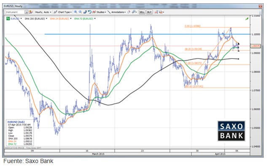
Task: Expand the EURUSD series dropdown arrow
Action: pyautogui.click(x=21, y=19)
